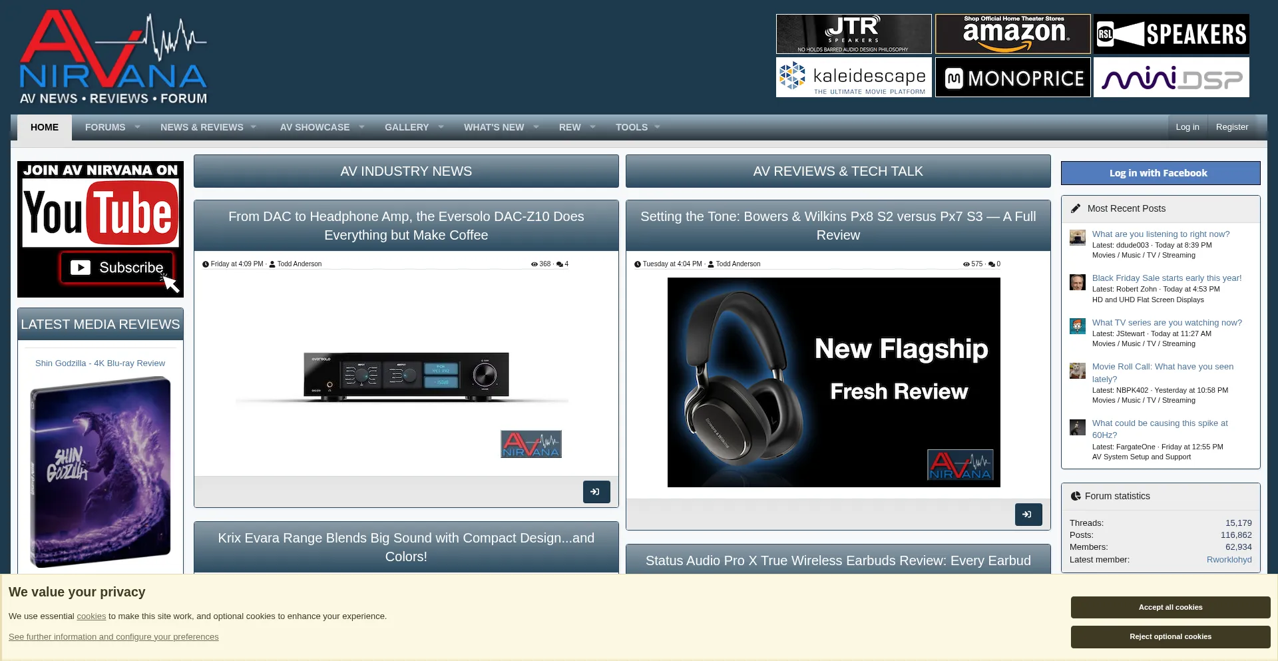Viewport: 1278px width, 661px height.
Task: Click the YouTube Subscribe banner
Action: 101,229
